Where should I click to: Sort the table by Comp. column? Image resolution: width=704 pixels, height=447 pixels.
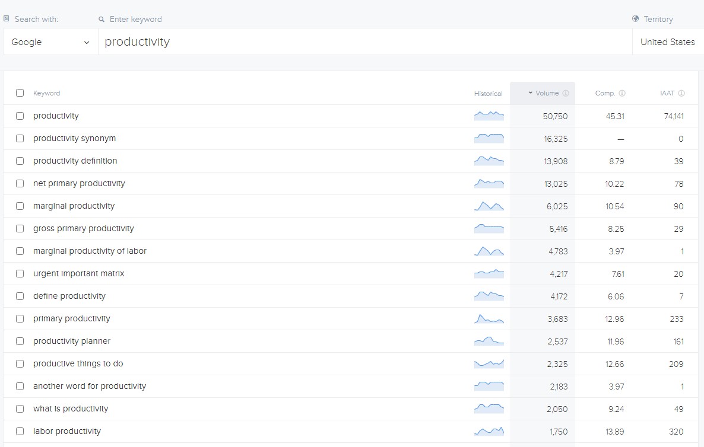point(605,93)
